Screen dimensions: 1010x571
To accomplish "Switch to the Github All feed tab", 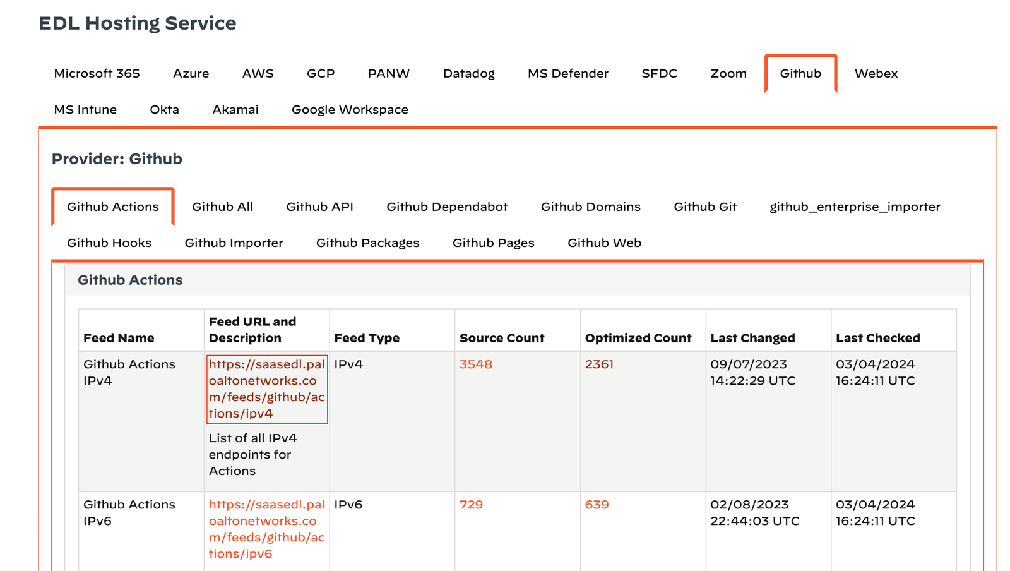I will [x=222, y=207].
